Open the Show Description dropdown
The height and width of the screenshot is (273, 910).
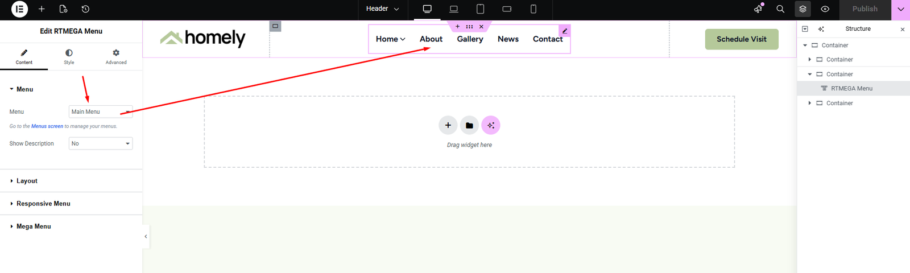point(101,143)
